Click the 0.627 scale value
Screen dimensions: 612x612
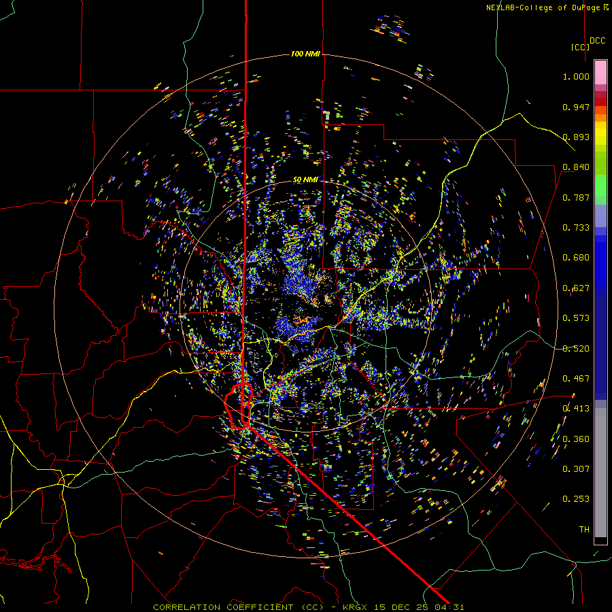pyautogui.click(x=576, y=288)
